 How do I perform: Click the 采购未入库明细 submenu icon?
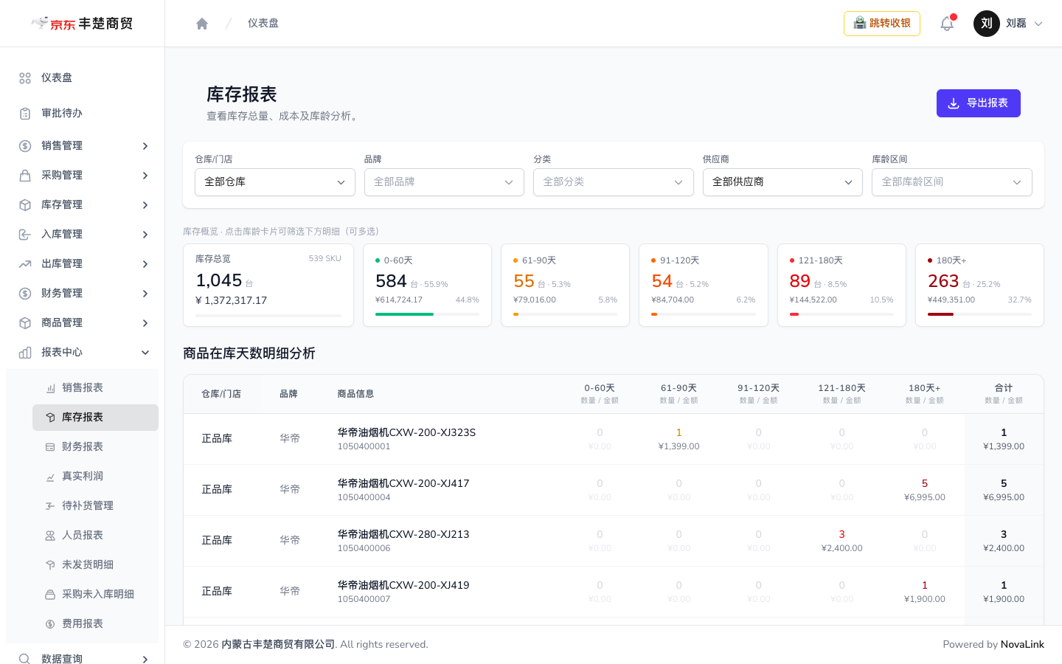pyautogui.click(x=50, y=595)
